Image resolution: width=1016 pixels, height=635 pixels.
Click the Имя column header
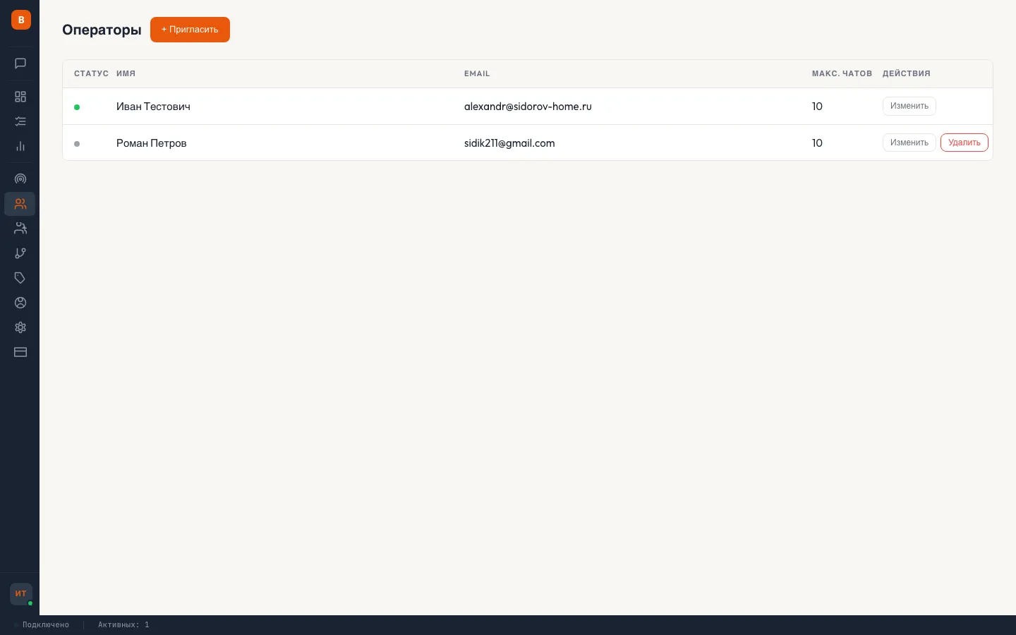(x=126, y=73)
